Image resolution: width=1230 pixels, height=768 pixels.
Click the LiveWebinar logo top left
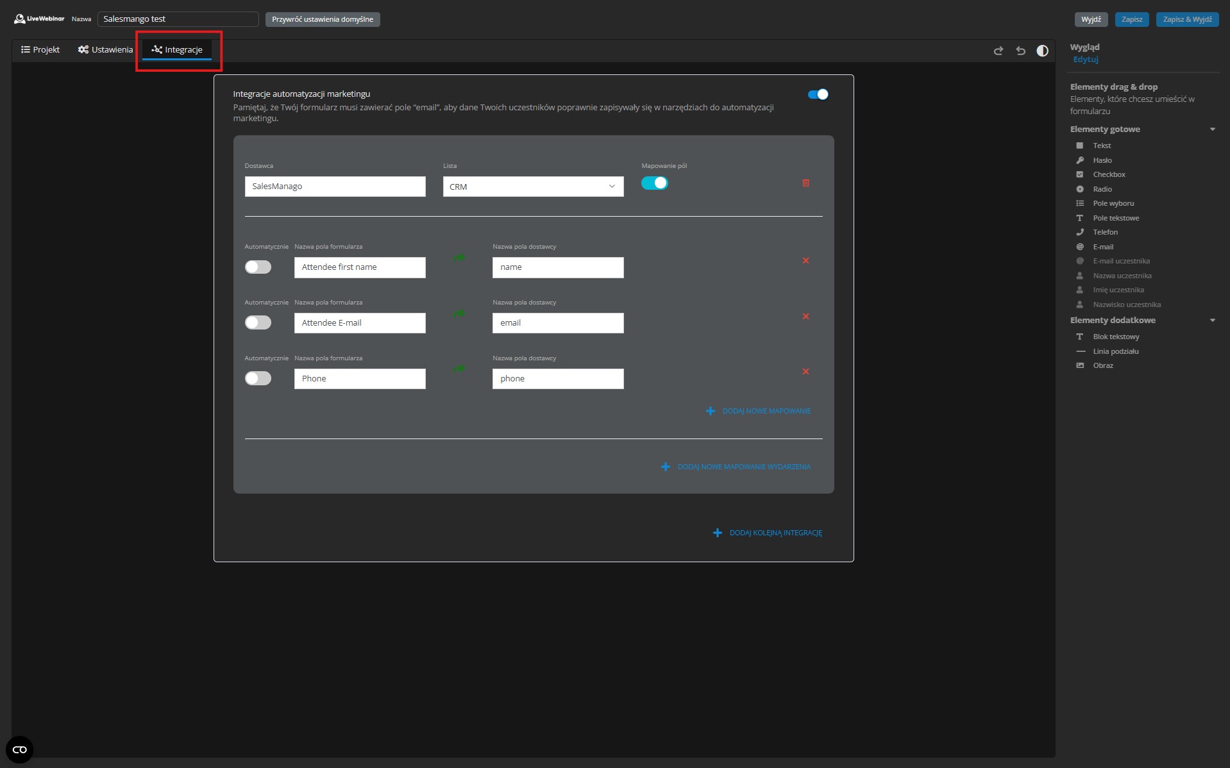point(38,19)
